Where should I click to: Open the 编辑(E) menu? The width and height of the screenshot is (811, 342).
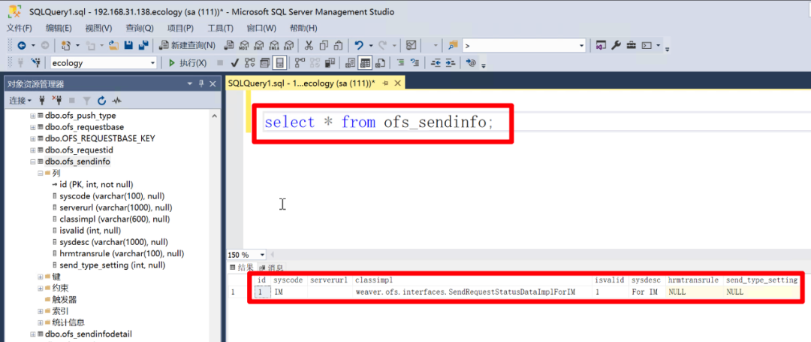[59, 28]
